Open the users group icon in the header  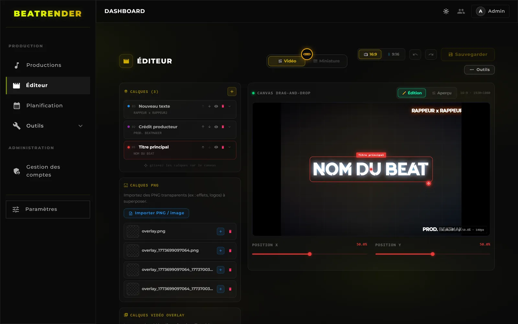click(x=461, y=11)
